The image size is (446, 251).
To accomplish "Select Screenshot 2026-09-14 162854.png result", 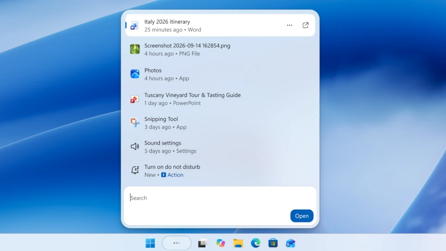I will 220,50.
